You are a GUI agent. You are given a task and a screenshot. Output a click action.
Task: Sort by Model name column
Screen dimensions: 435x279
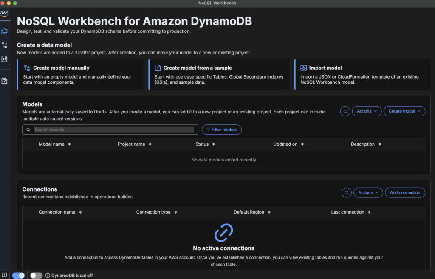pyautogui.click(x=55, y=144)
